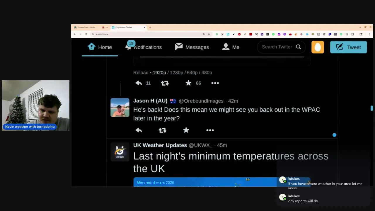Open @UKWX_ handle
Screen dimensions: 375x211
tap(201, 145)
